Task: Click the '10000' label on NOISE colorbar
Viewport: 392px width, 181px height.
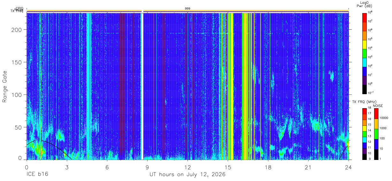Action: coord(384,118)
